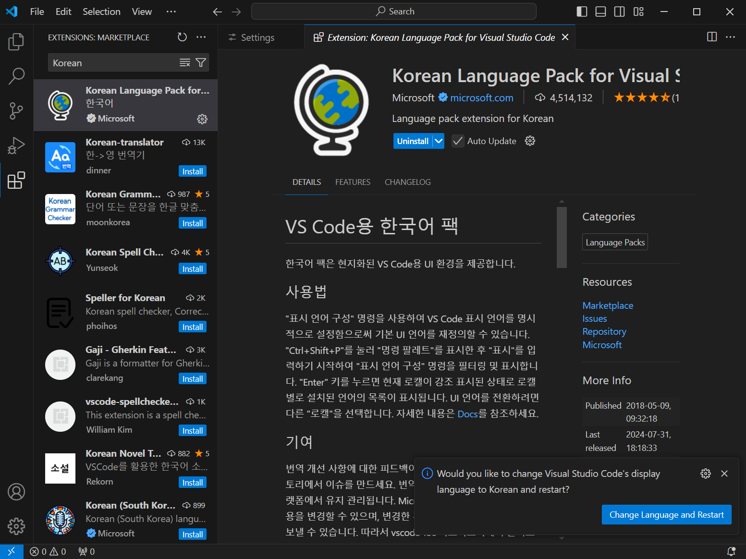The width and height of the screenshot is (746, 559).
Task: Open the Manage gear in activity bar
Action: point(16,526)
